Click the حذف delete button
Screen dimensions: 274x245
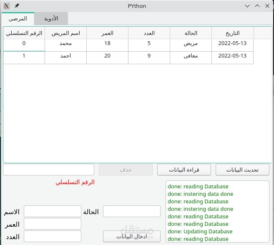click(x=126, y=170)
